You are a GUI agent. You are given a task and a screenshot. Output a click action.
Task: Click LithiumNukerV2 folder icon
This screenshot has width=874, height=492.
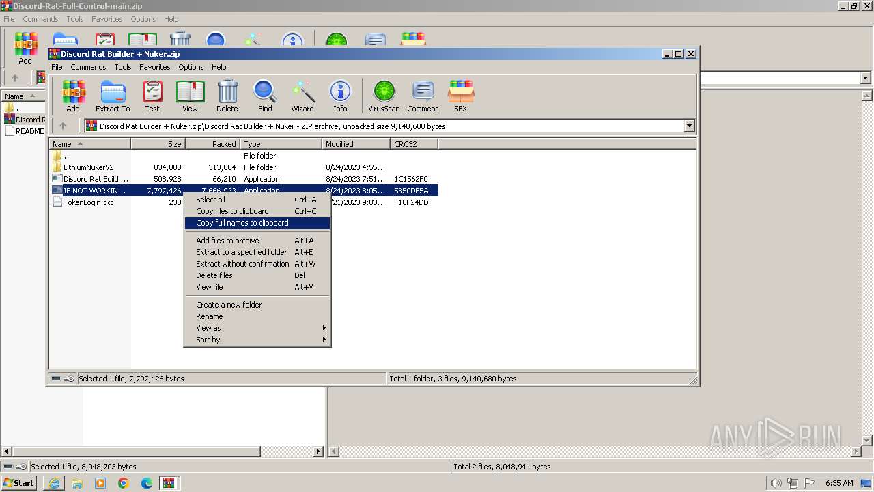[x=57, y=167]
